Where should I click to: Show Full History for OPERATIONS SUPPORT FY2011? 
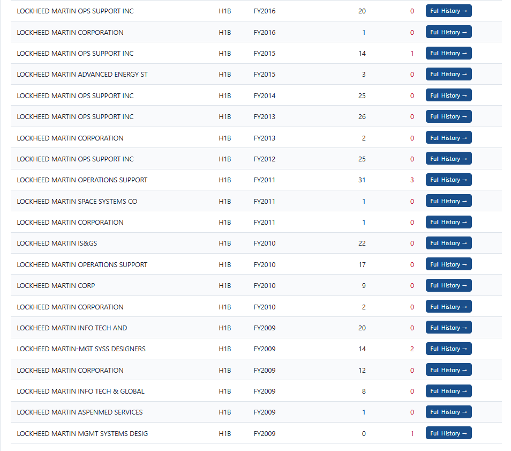pyautogui.click(x=448, y=180)
